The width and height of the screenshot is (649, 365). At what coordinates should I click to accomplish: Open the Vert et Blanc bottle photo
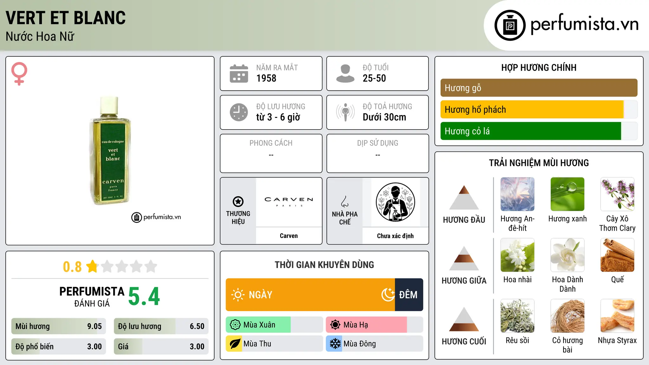click(111, 150)
